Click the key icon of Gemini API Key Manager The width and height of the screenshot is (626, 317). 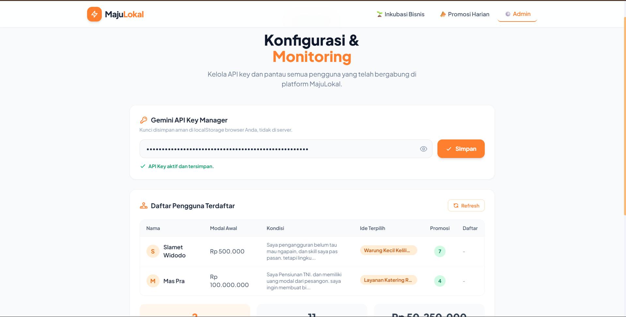(144, 120)
